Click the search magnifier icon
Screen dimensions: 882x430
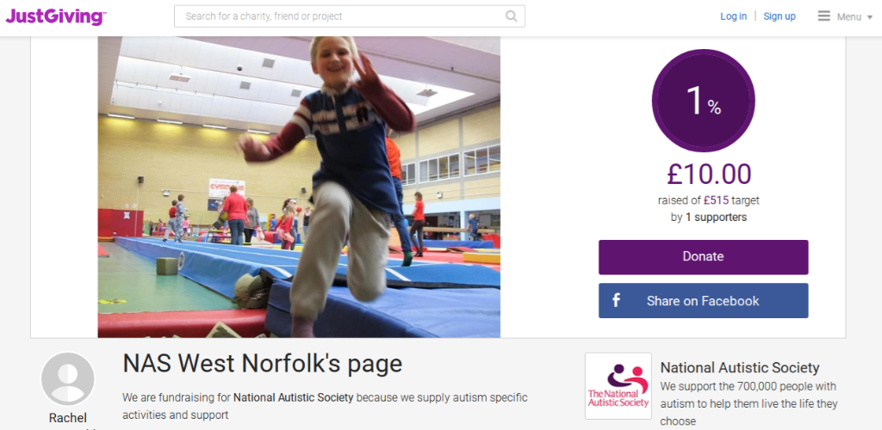tap(511, 16)
